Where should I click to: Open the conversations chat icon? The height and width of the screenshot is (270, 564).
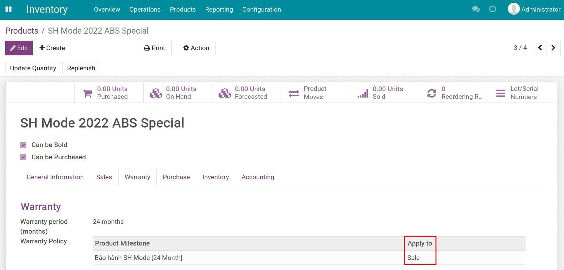point(476,9)
